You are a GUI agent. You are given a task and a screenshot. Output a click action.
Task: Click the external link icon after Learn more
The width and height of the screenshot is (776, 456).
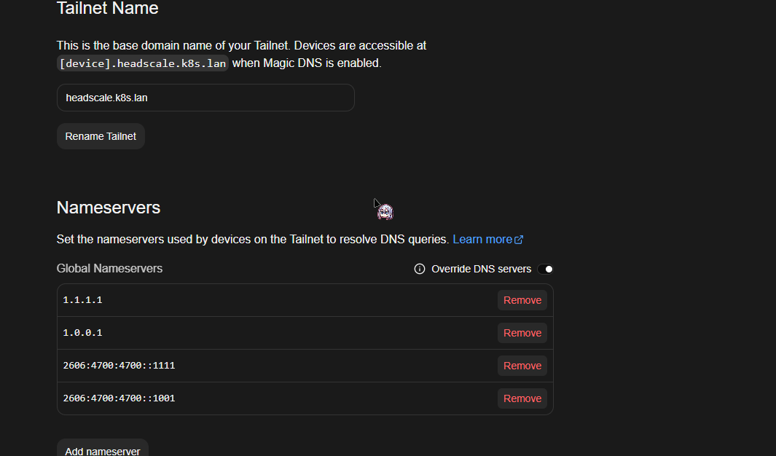click(x=519, y=239)
